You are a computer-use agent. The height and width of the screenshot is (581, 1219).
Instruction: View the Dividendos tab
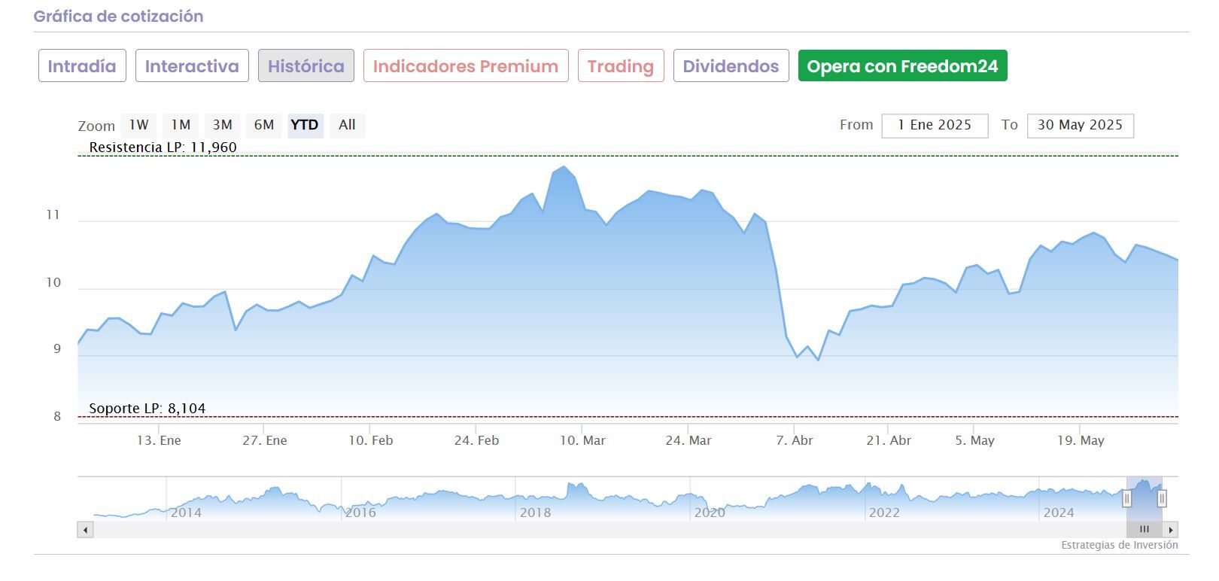point(731,66)
